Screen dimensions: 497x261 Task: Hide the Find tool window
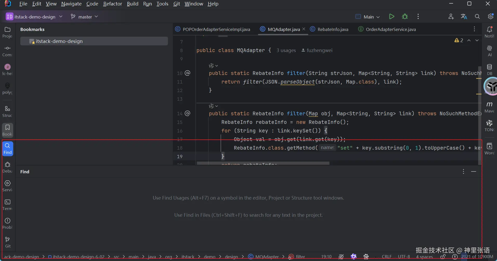(x=474, y=171)
